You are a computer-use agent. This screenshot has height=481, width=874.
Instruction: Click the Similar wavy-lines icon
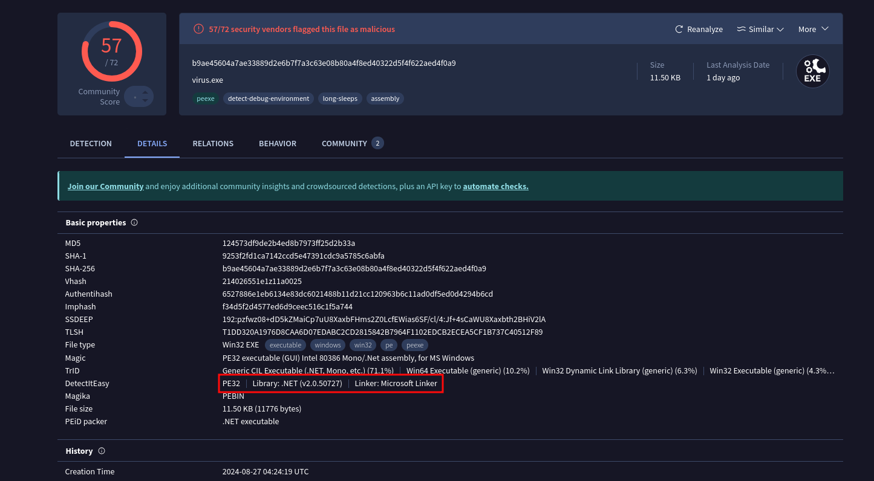[x=742, y=30]
